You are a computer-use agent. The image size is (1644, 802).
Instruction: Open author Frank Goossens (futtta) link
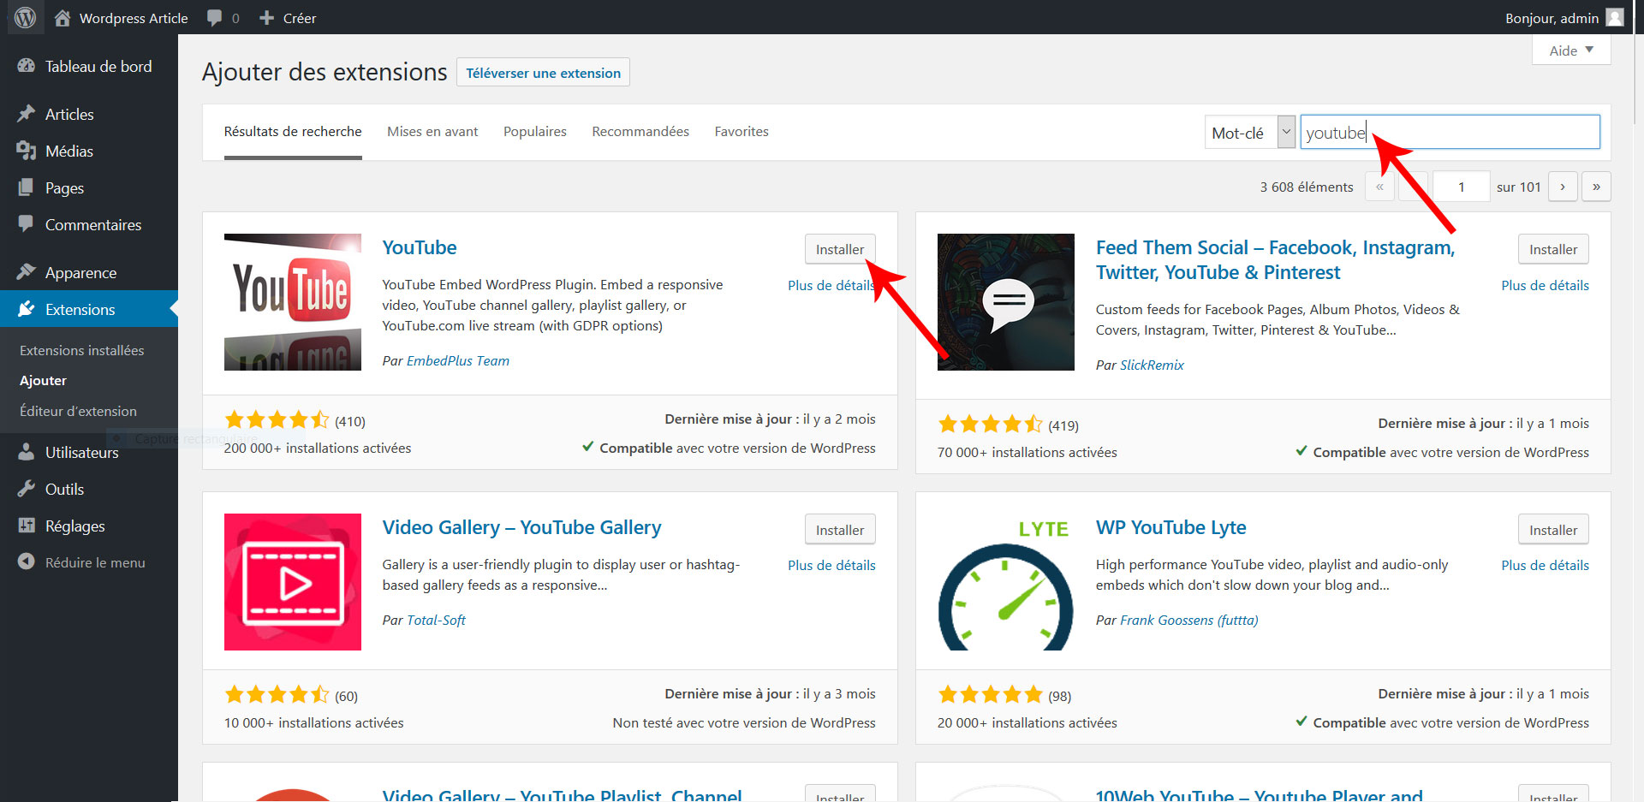click(x=1189, y=620)
